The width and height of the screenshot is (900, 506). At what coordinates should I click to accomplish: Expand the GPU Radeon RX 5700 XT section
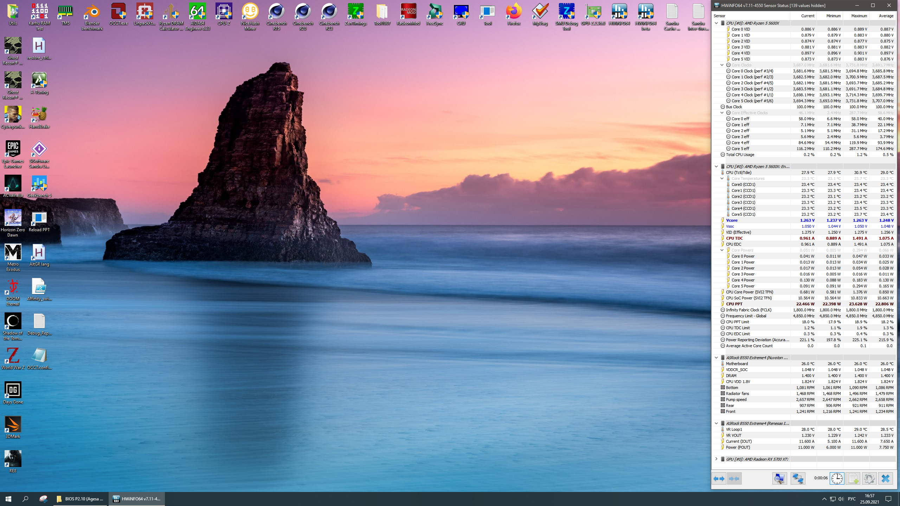click(716, 459)
